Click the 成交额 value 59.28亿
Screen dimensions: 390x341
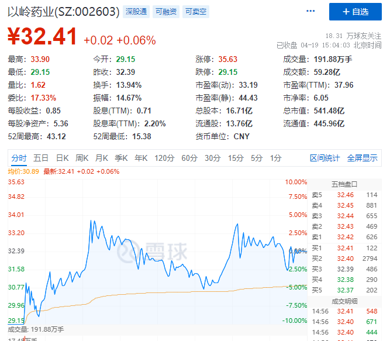(327, 72)
